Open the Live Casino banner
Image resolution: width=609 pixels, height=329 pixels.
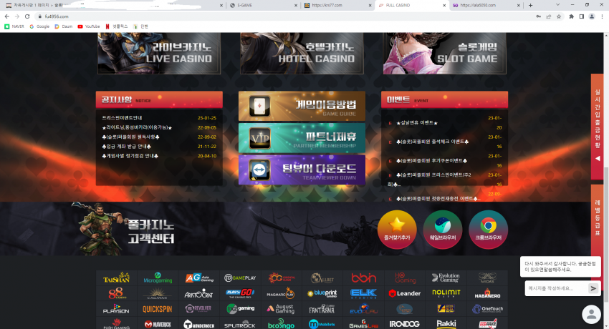click(x=159, y=53)
